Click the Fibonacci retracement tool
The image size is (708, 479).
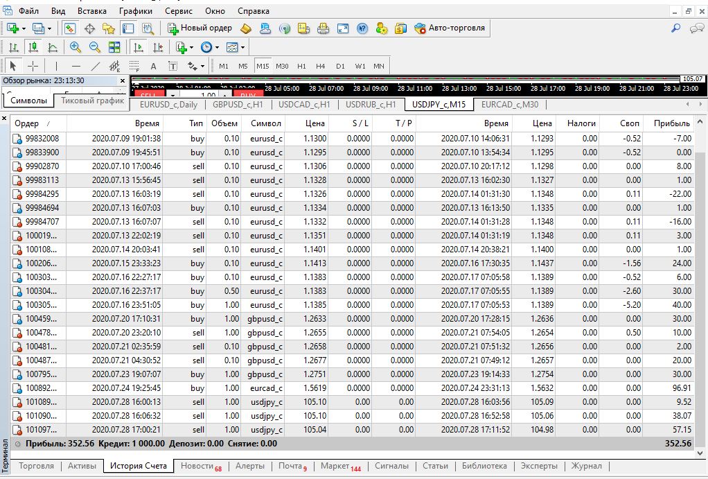pos(134,66)
